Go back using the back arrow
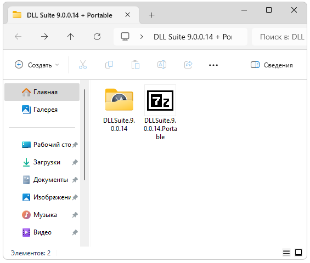 18,37
